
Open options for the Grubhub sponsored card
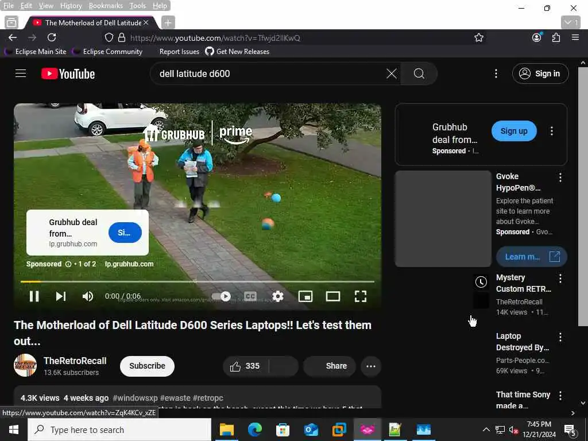(x=551, y=131)
